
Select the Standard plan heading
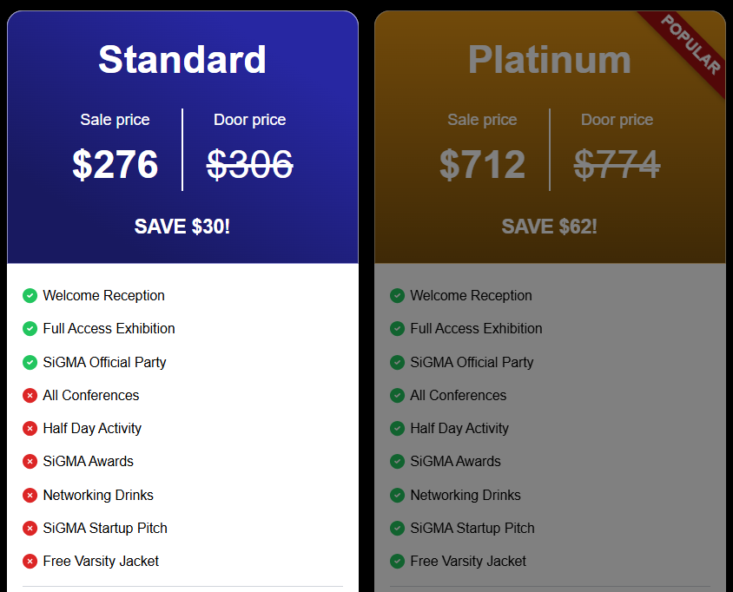[x=182, y=60]
